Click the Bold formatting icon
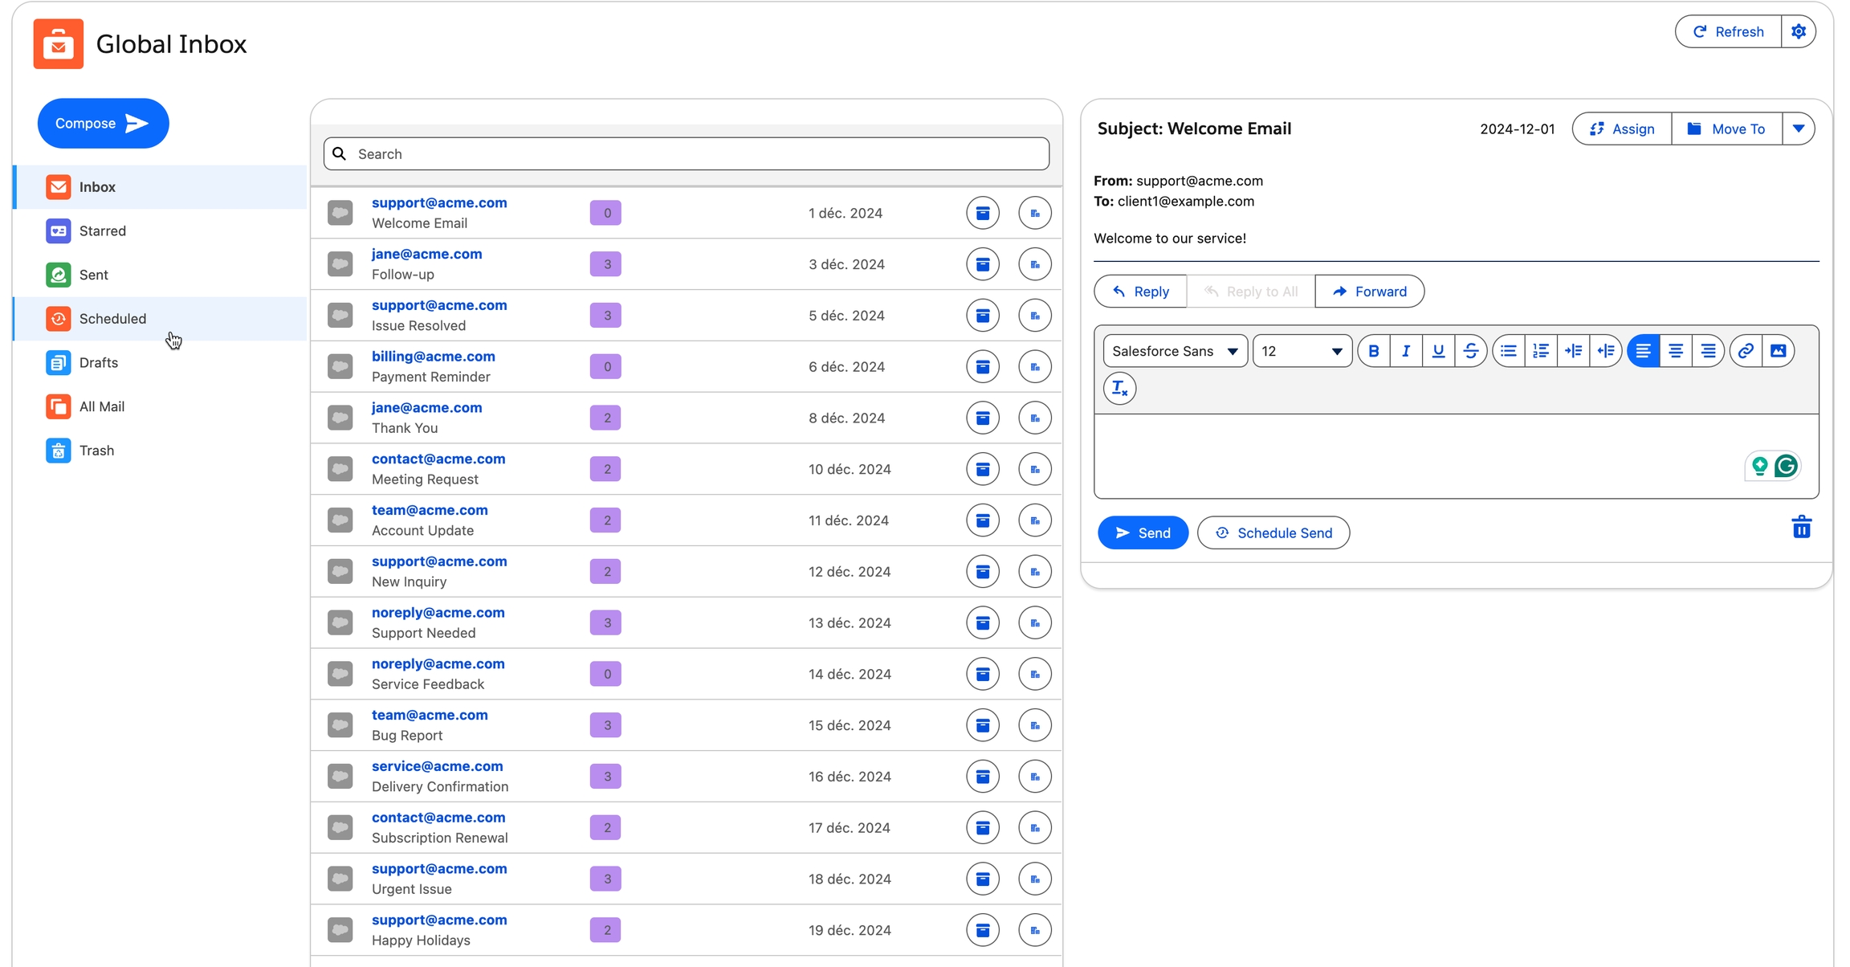Image resolution: width=1850 pixels, height=967 pixels. (1374, 351)
